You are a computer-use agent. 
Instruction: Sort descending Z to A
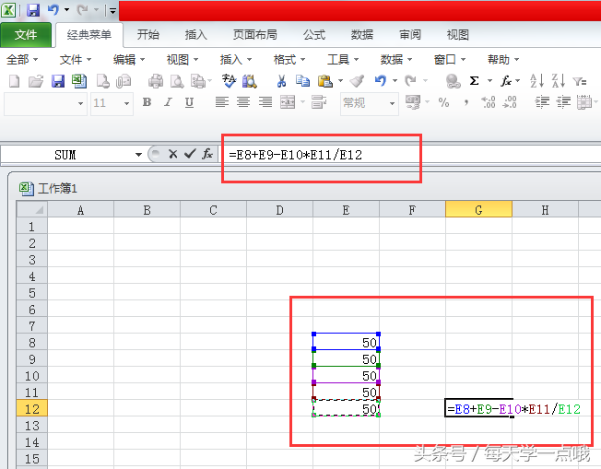(x=559, y=81)
